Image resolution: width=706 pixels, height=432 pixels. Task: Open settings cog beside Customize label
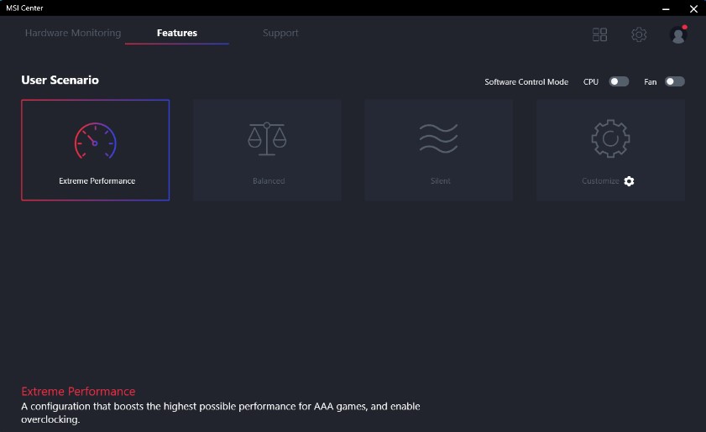point(630,181)
